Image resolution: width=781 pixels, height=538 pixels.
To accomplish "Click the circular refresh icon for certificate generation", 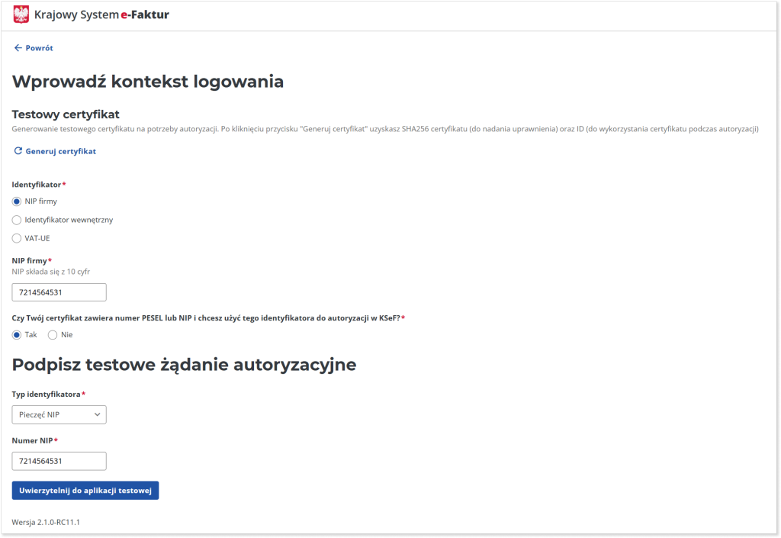I will pyautogui.click(x=18, y=151).
